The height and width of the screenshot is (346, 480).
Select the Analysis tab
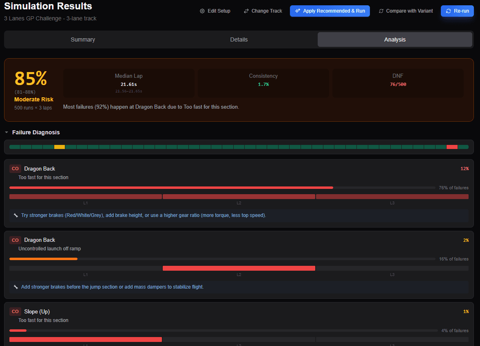pos(395,39)
